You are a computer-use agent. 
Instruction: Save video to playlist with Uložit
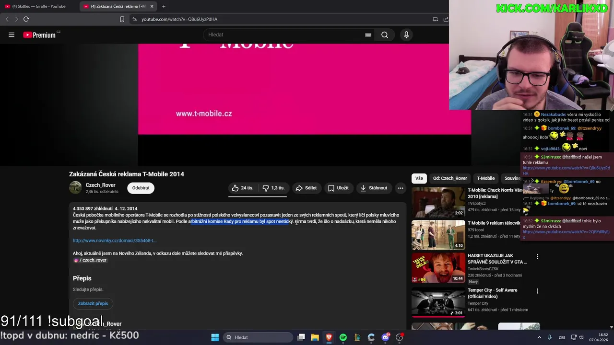[x=338, y=188]
